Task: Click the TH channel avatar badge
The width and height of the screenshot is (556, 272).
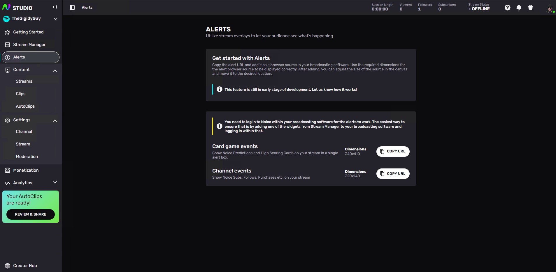Action: click(6, 19)
